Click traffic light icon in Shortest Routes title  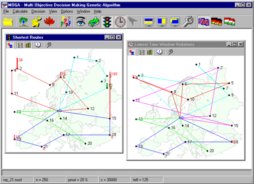coord(9,37)
